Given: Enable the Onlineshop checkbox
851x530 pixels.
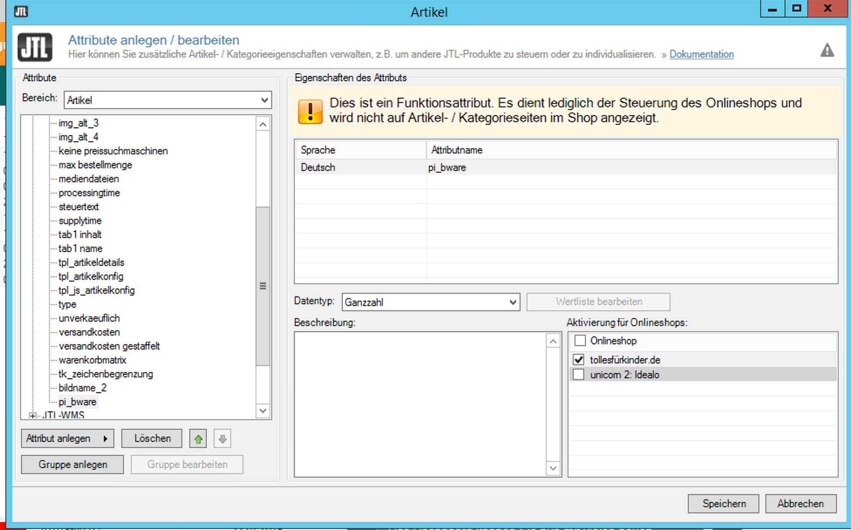Looking at the screenshot, I should [x=580, y=340].
